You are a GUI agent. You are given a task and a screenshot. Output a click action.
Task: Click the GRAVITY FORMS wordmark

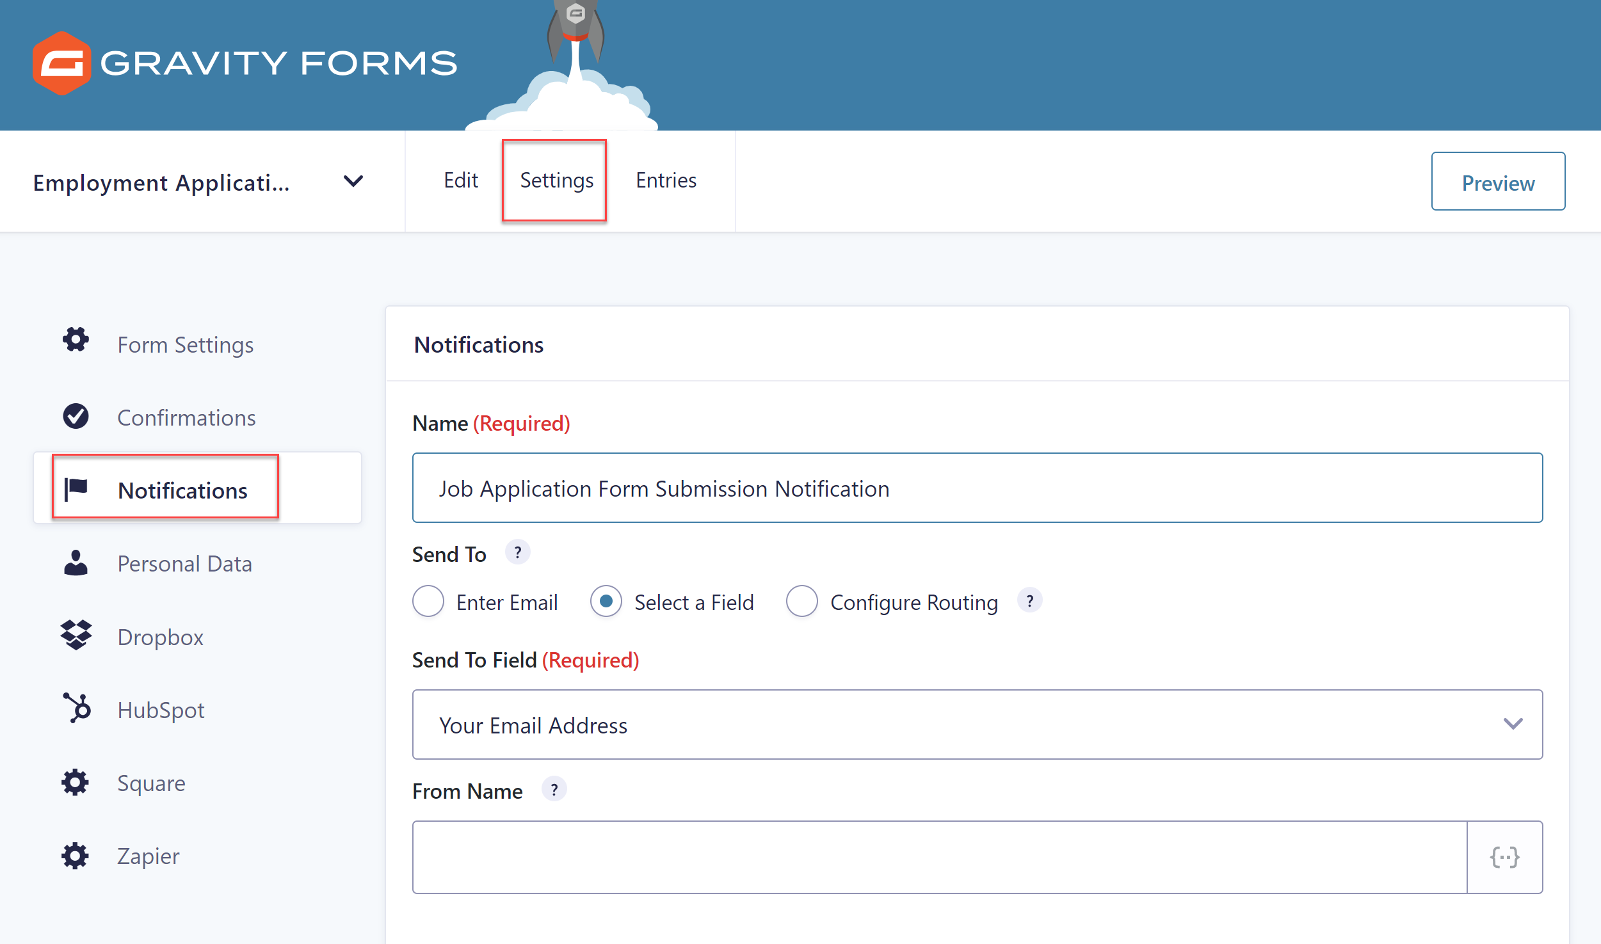click(x=279, y=63)
